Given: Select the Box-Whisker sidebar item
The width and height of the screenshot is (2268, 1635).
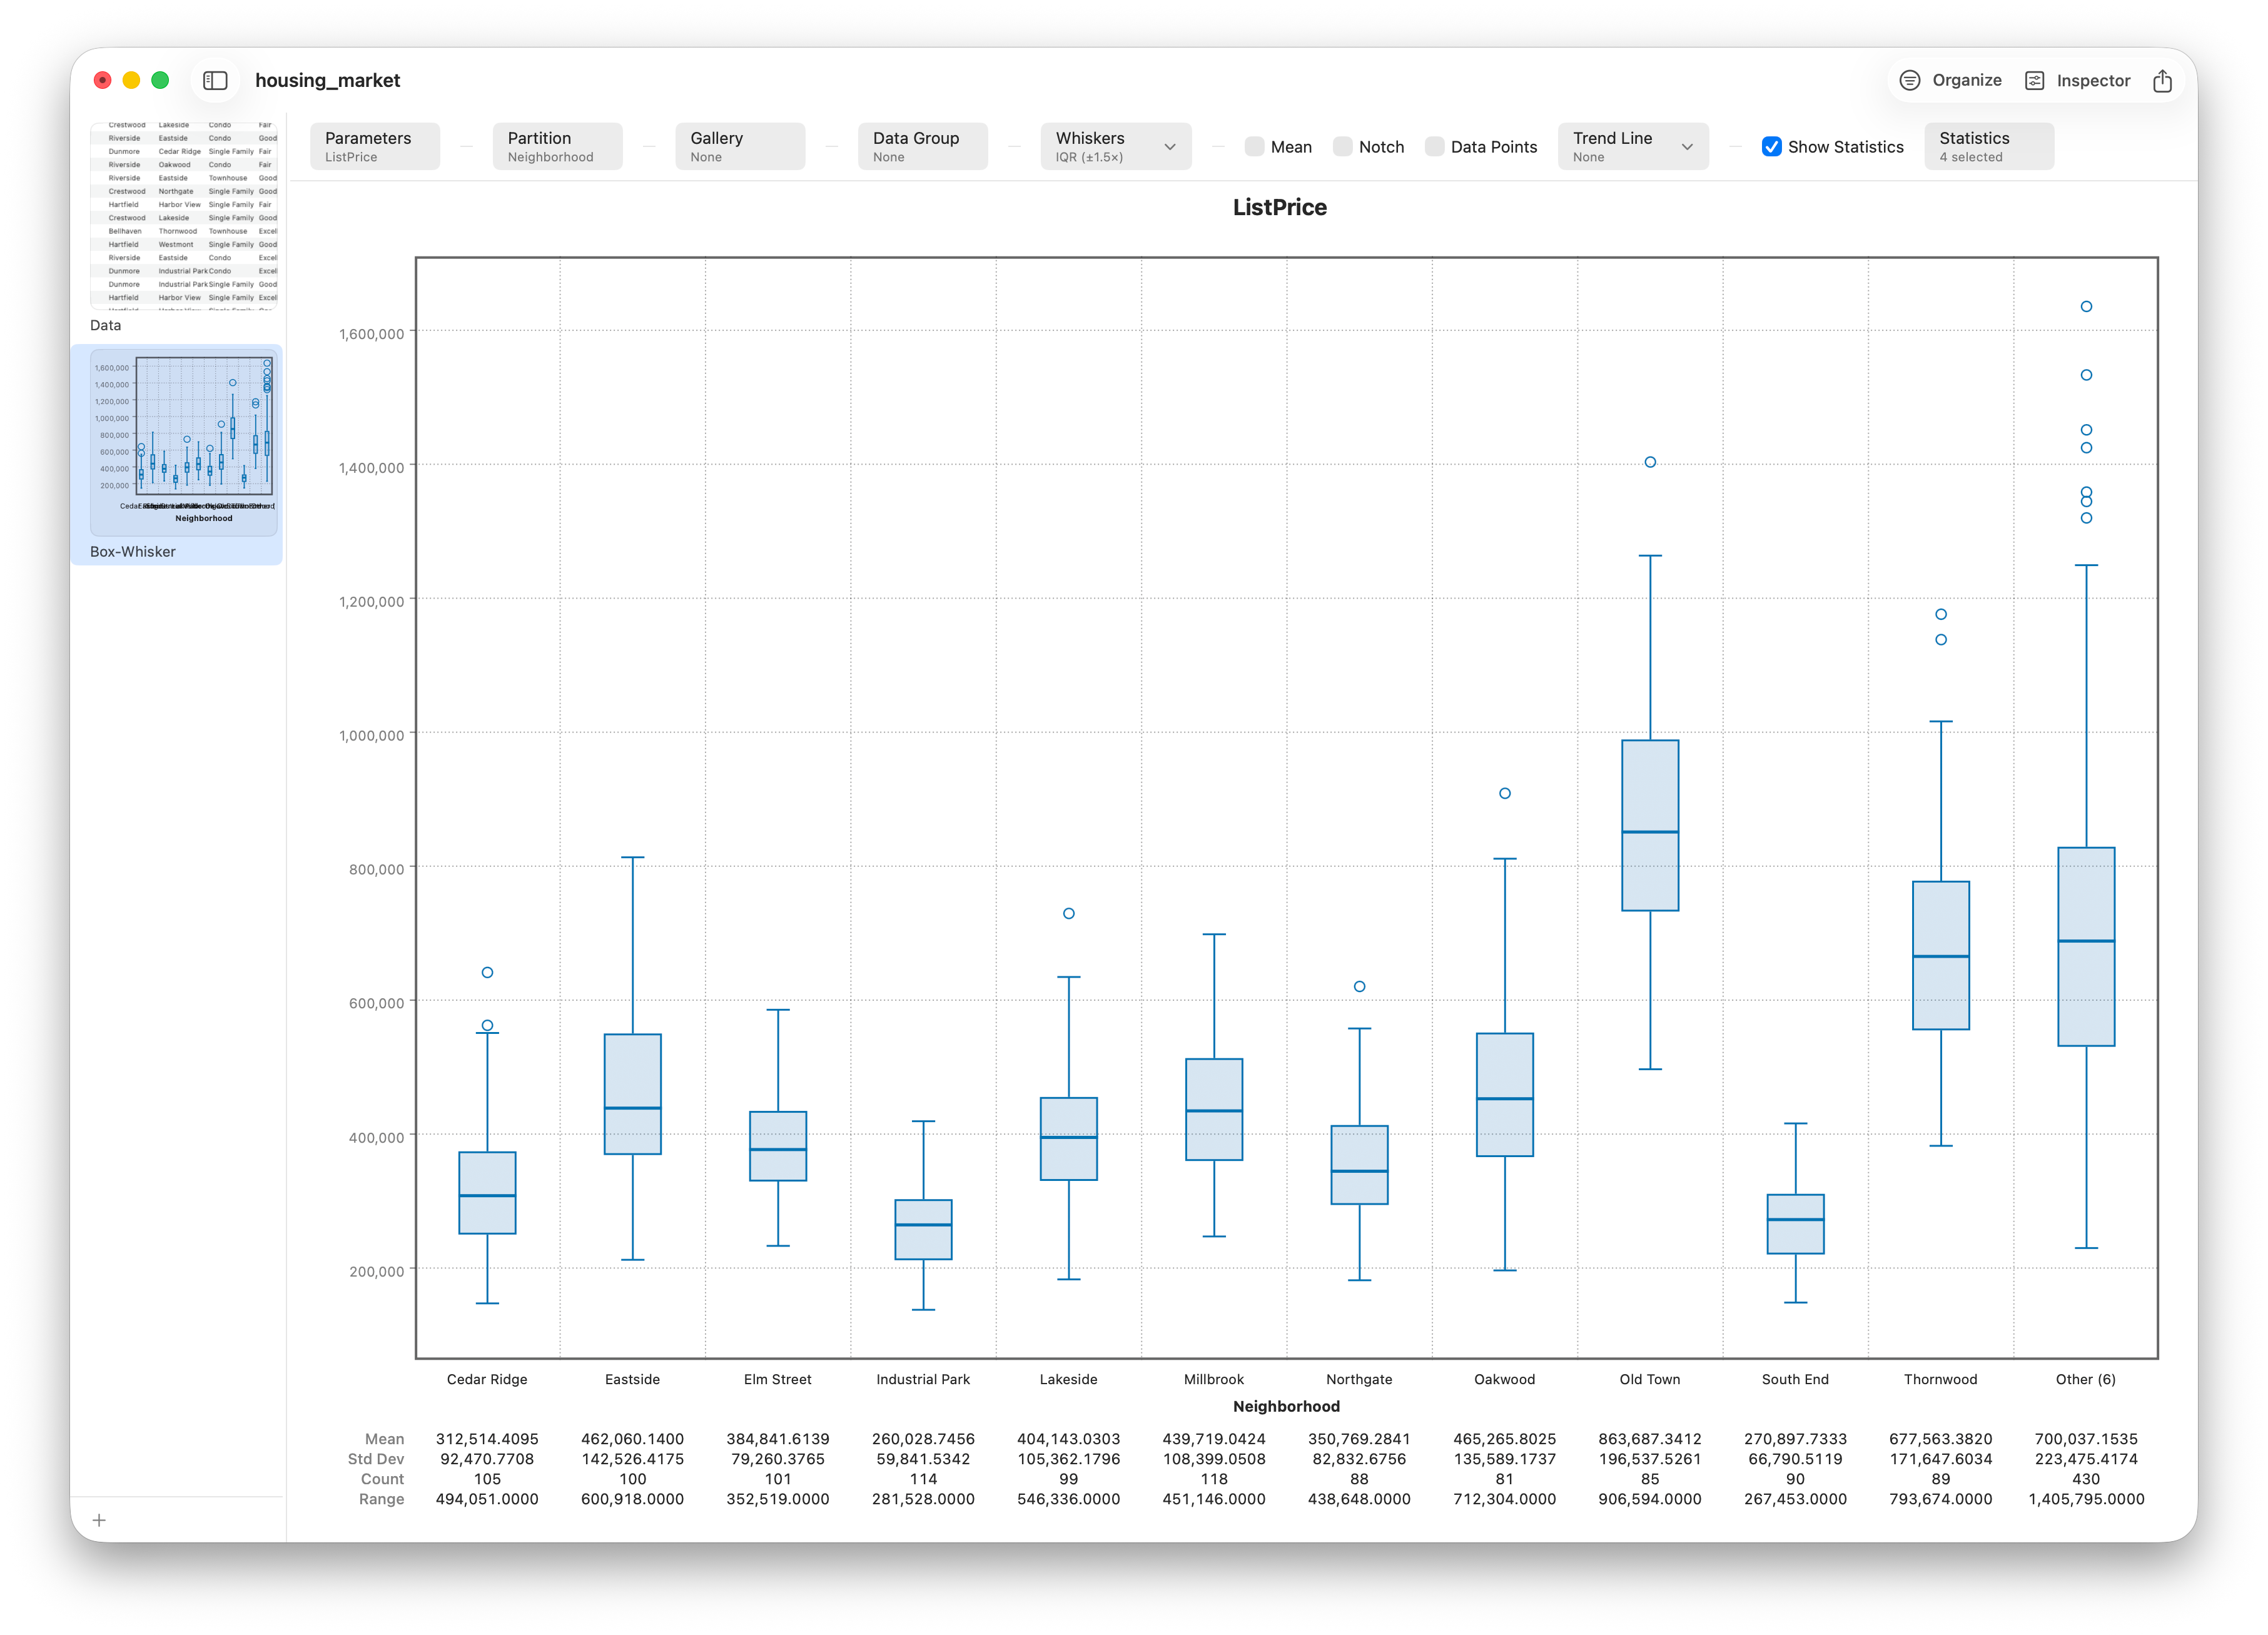Looking at the screenshot, I should (x=177, y=455).
